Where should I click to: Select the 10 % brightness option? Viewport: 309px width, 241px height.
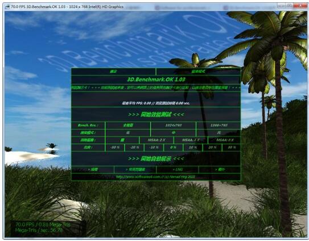coord(193,147)
